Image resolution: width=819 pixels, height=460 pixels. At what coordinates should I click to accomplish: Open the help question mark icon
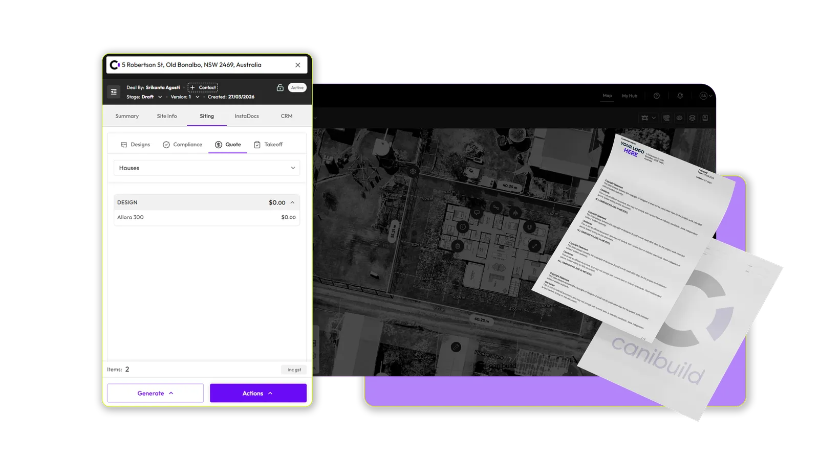point(657,96)
